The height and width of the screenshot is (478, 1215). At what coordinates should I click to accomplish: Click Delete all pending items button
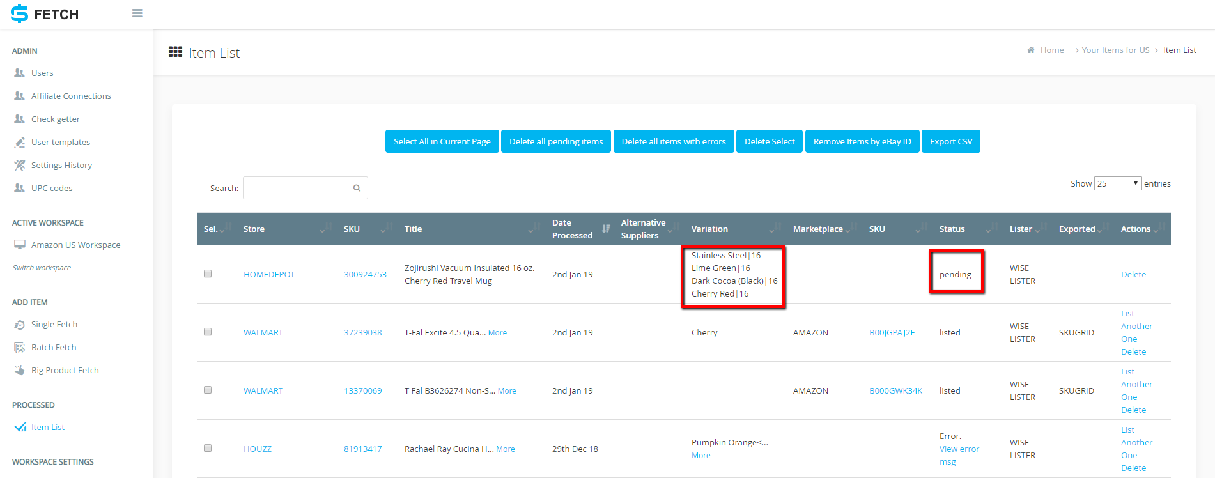(x=556, y=141)
